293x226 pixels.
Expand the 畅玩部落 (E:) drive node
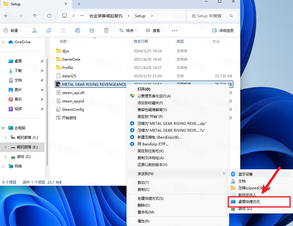coord(6,147)
